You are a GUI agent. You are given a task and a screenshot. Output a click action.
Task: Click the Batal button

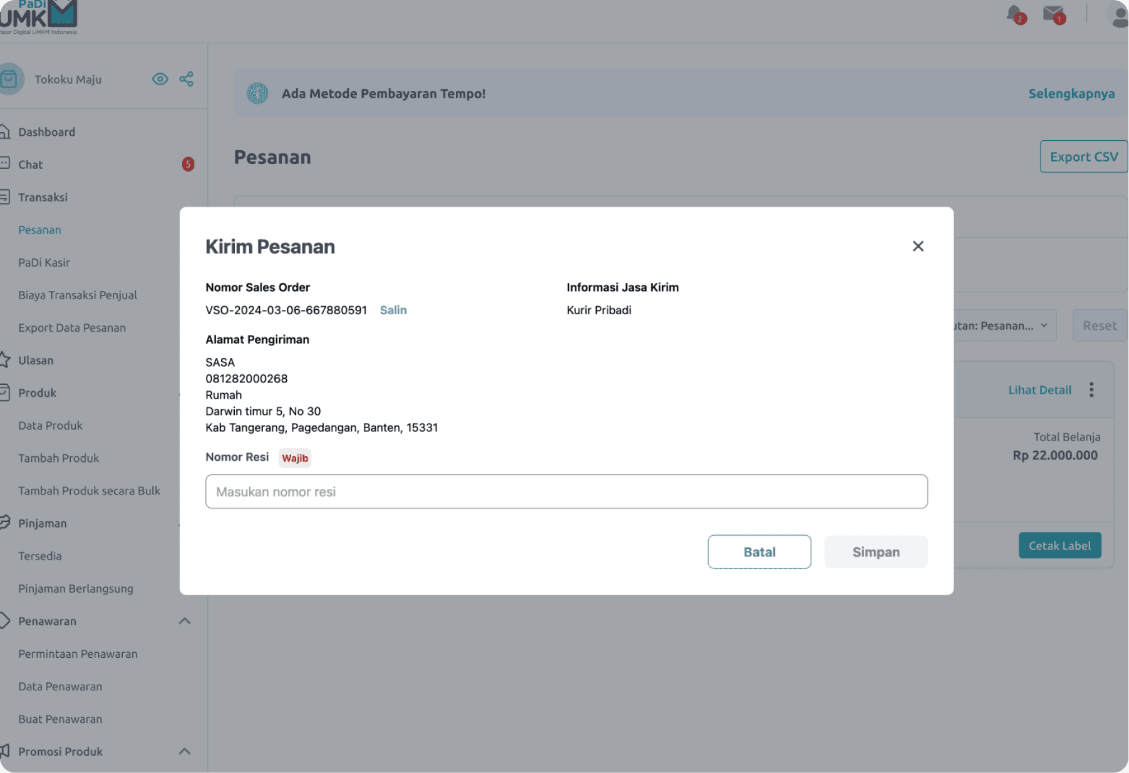(760, 552)
